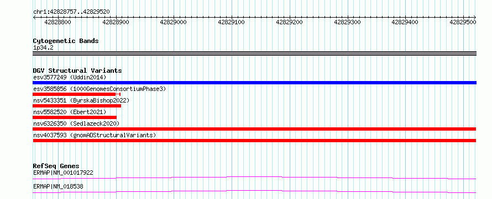
Task: Click ruler position label 42829000
Action: click(x=174, y=22)
